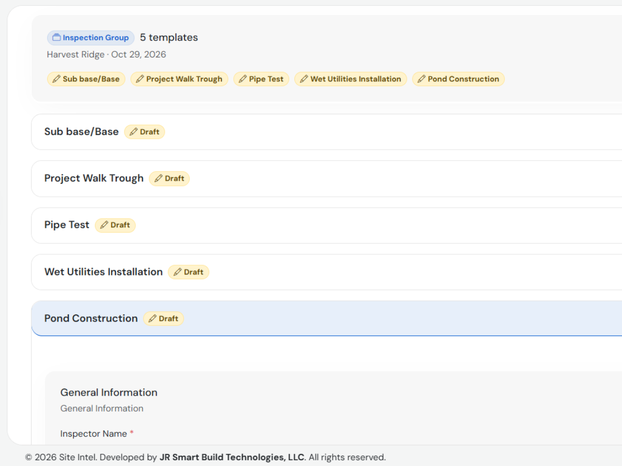
Task: Click Draft pencil icon beside Pipe Test row
Action: pos(104,225)
